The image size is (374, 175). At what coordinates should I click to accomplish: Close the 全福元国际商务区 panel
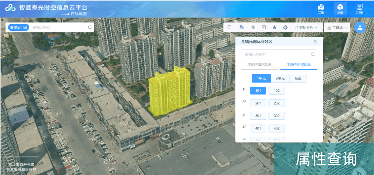pyautogui.click(x=315, y=41)
